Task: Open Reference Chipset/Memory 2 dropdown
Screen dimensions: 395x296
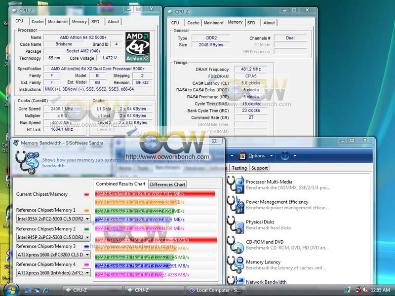Action: pyautogui.click(x=87, y=237)
